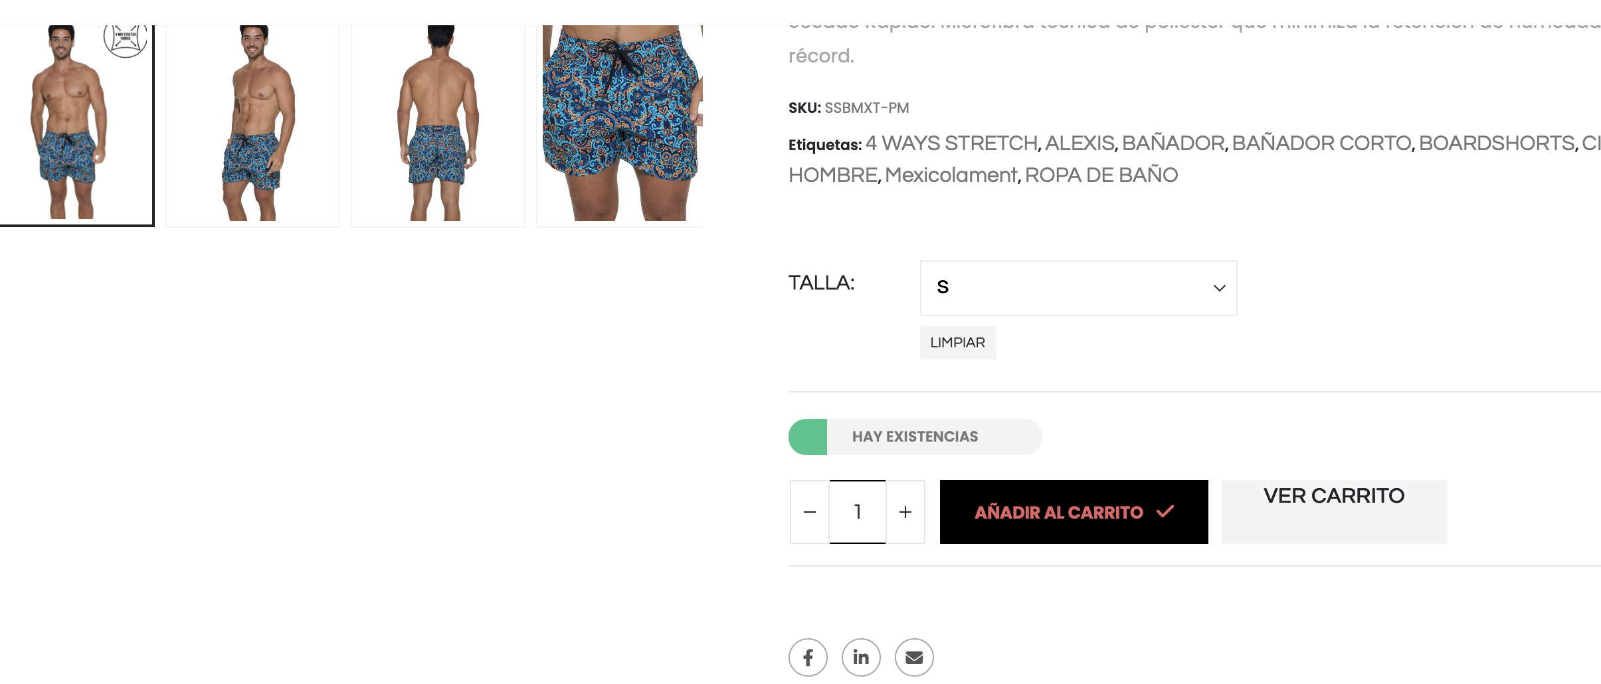The width and height of the screenshot is (1601, 684).
Task: Share product via email envelope icon
Action: [914, 657]
